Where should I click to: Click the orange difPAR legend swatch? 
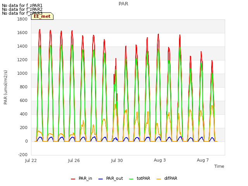point(158,179)
